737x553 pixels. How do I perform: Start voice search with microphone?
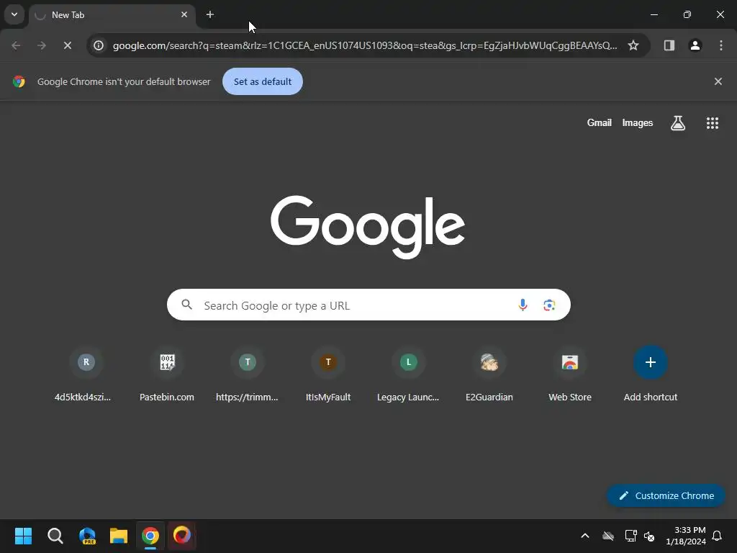click(x=523, y=305)
